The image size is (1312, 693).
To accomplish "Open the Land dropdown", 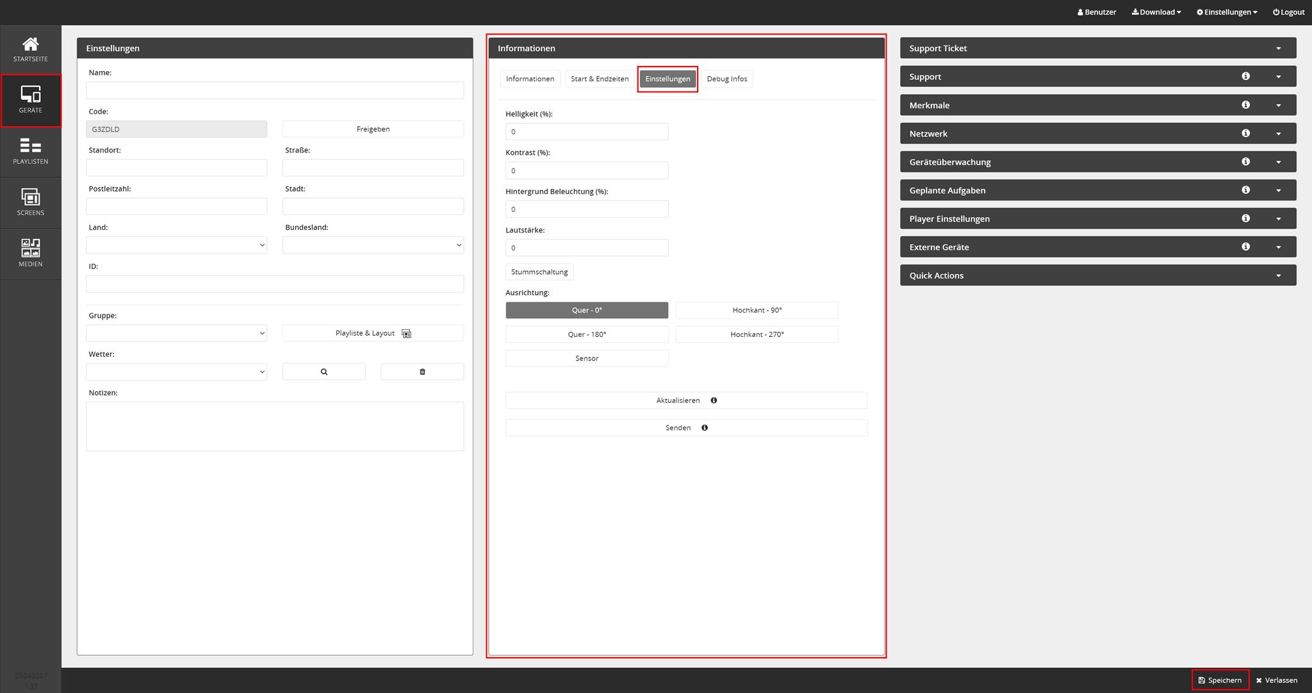I will 176,245.
